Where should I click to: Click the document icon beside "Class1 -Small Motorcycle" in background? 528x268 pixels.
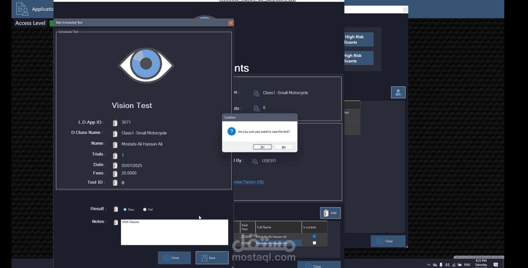pos(257,93)
